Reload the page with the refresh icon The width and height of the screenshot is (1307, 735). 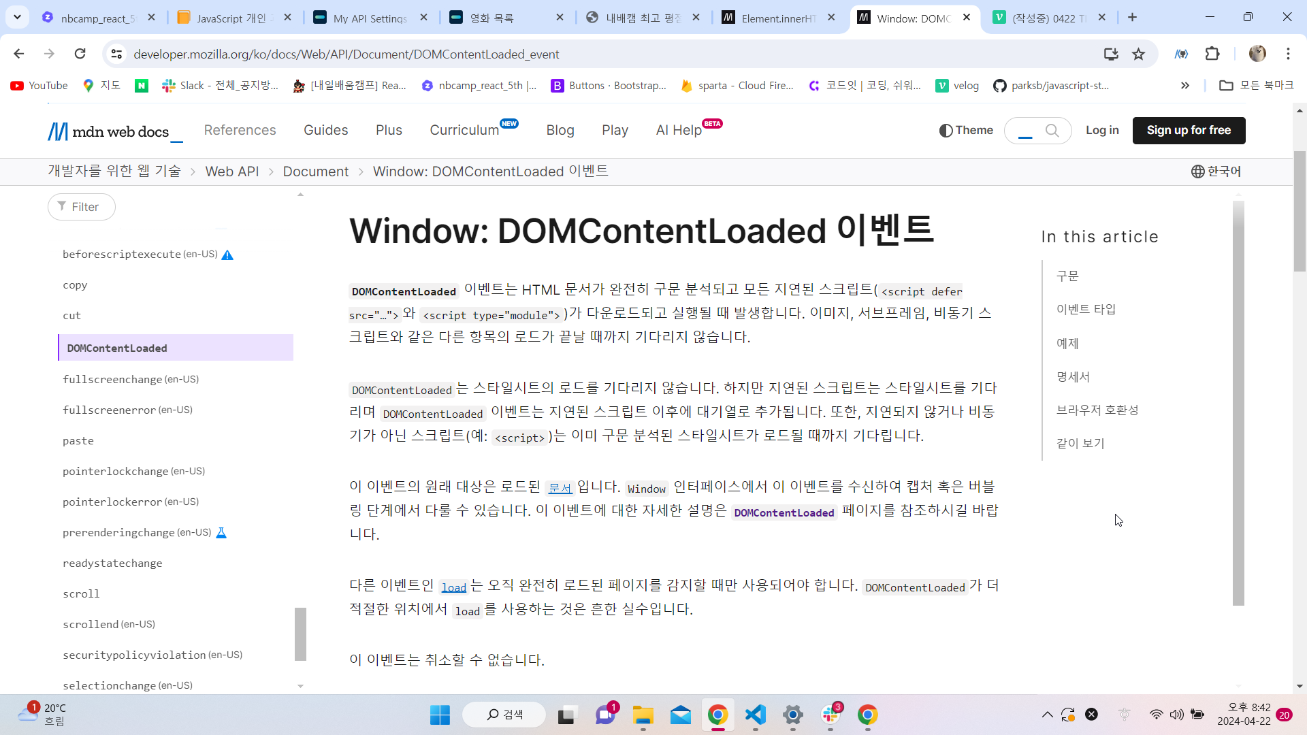(x=80, y=54)
